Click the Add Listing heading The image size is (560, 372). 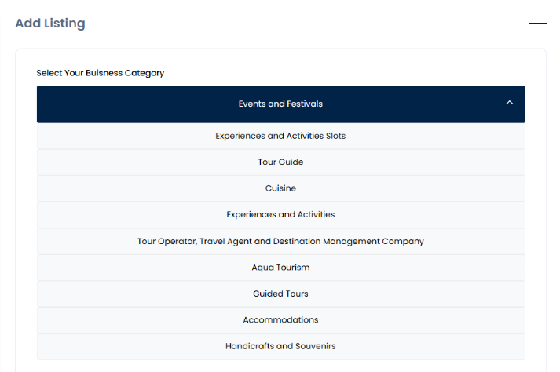50,24
